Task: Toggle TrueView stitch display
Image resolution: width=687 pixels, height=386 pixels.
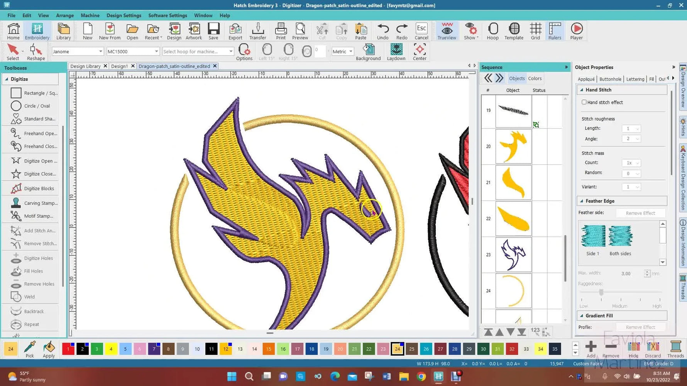Action: (447, 30)
